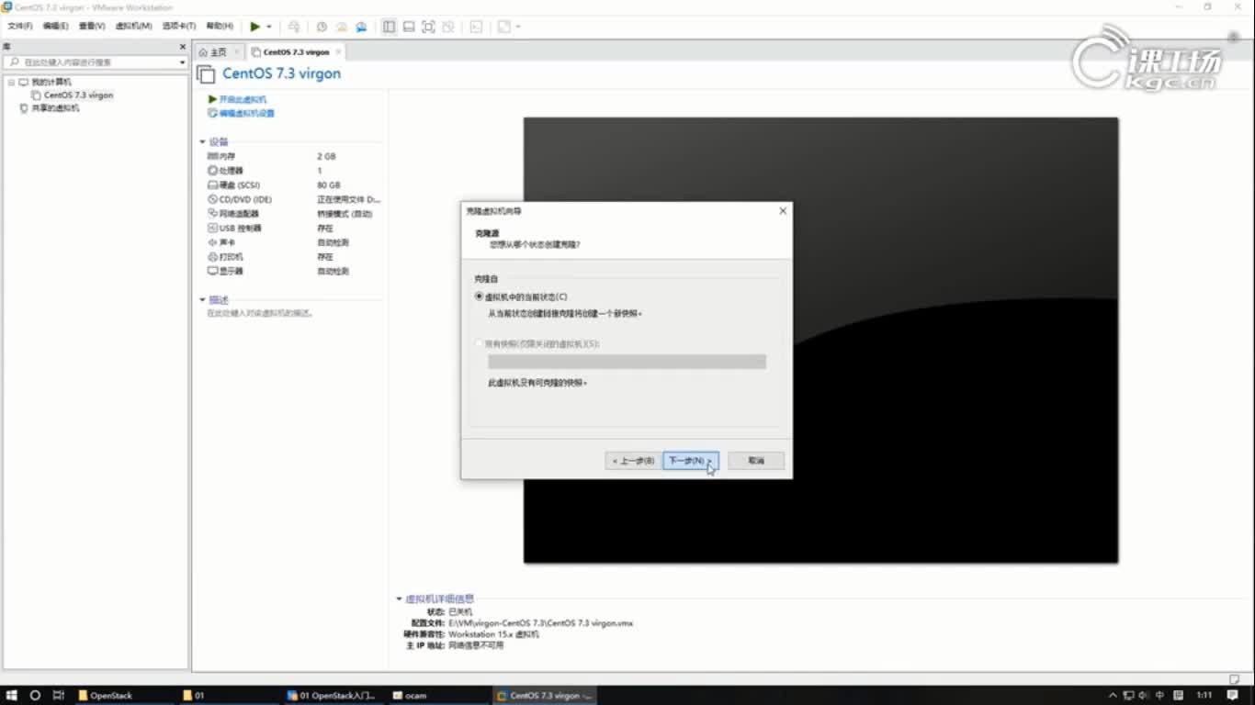Toggle the power button dropdown arrow

tap(269, 27)
